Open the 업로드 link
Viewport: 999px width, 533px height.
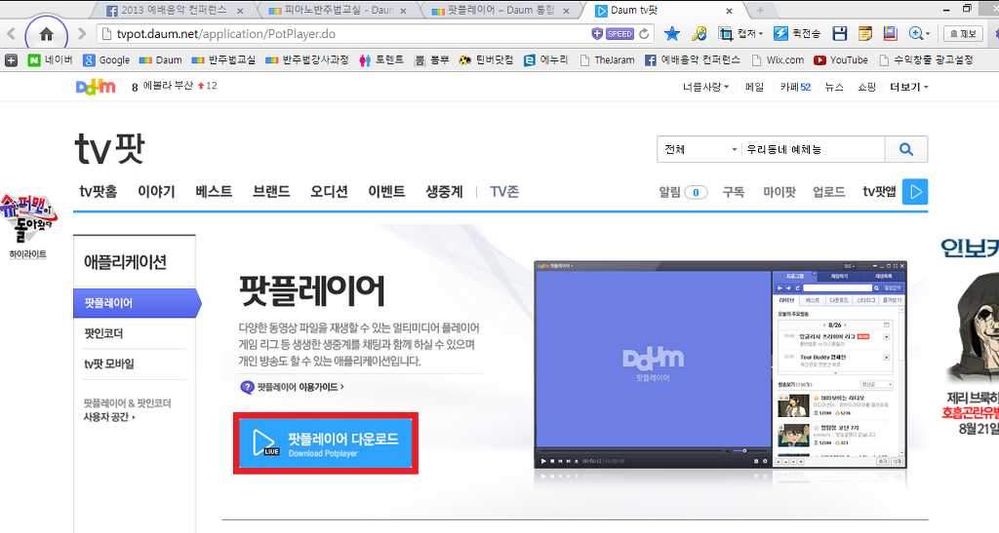coord(829,192)
